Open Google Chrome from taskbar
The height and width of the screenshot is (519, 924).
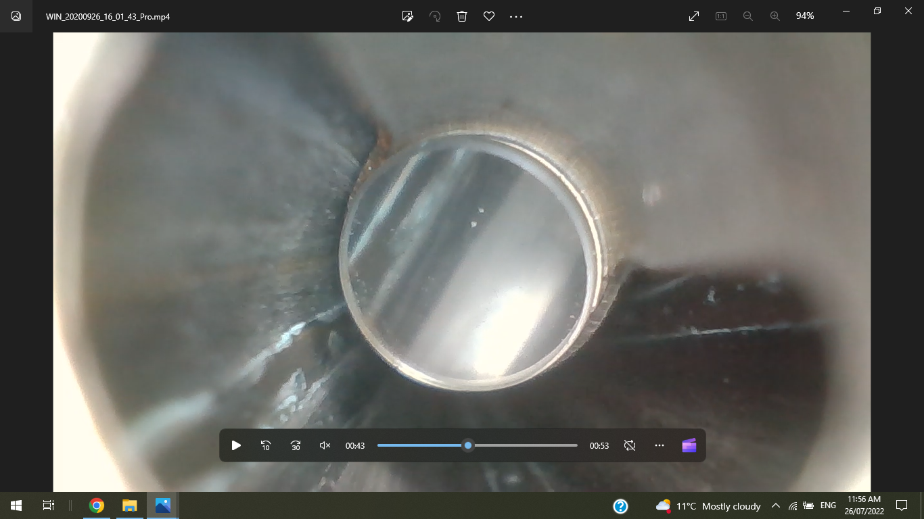pos(97,505)
